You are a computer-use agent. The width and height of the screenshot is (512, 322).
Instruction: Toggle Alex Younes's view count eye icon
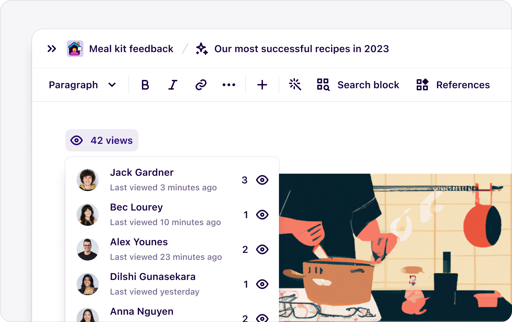pyautogui.click(x=263, y=249)
